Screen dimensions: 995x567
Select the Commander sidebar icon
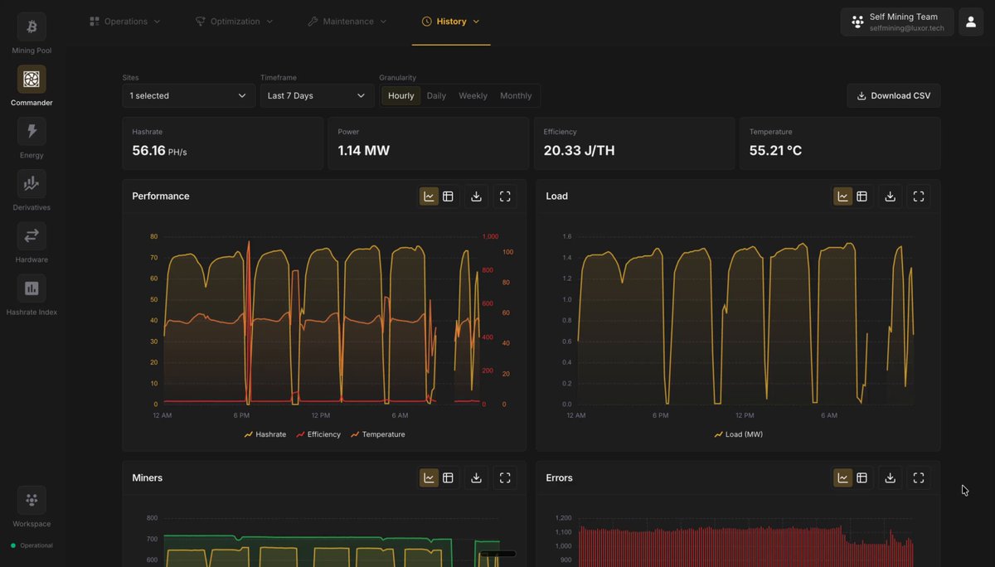(x=32, y=80)
